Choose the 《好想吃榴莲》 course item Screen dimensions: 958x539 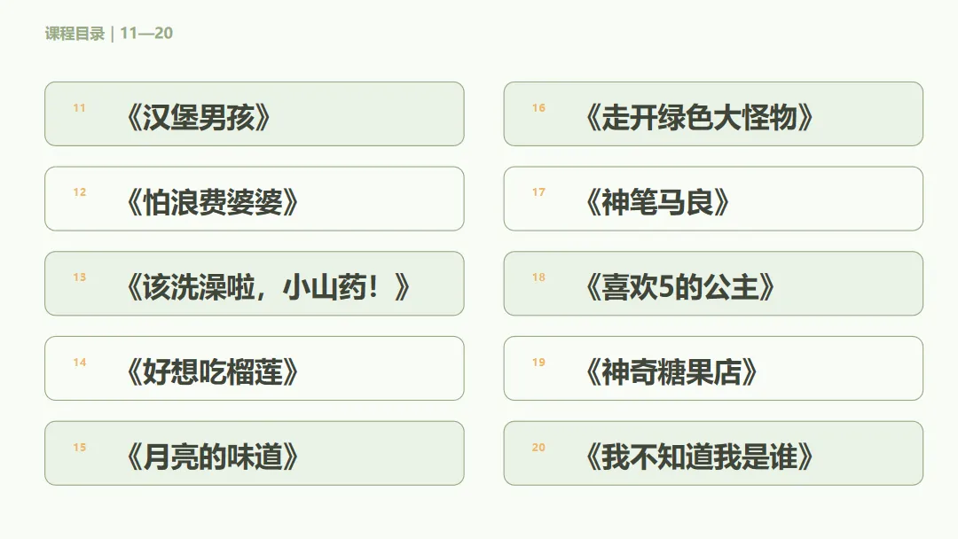[255, 369]
